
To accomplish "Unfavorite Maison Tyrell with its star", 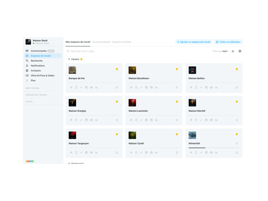I will tap(177, 134).
